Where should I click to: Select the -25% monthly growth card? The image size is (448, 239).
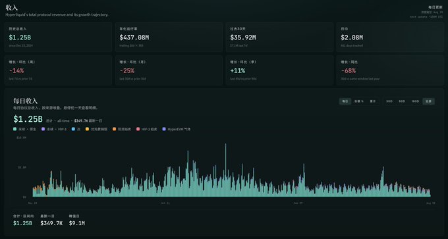click(169, 70)
